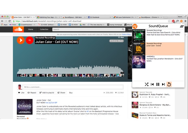Select Julian Calor - Evolve in queue
This screenshot has height=133, width=188.
click(158, 49)
